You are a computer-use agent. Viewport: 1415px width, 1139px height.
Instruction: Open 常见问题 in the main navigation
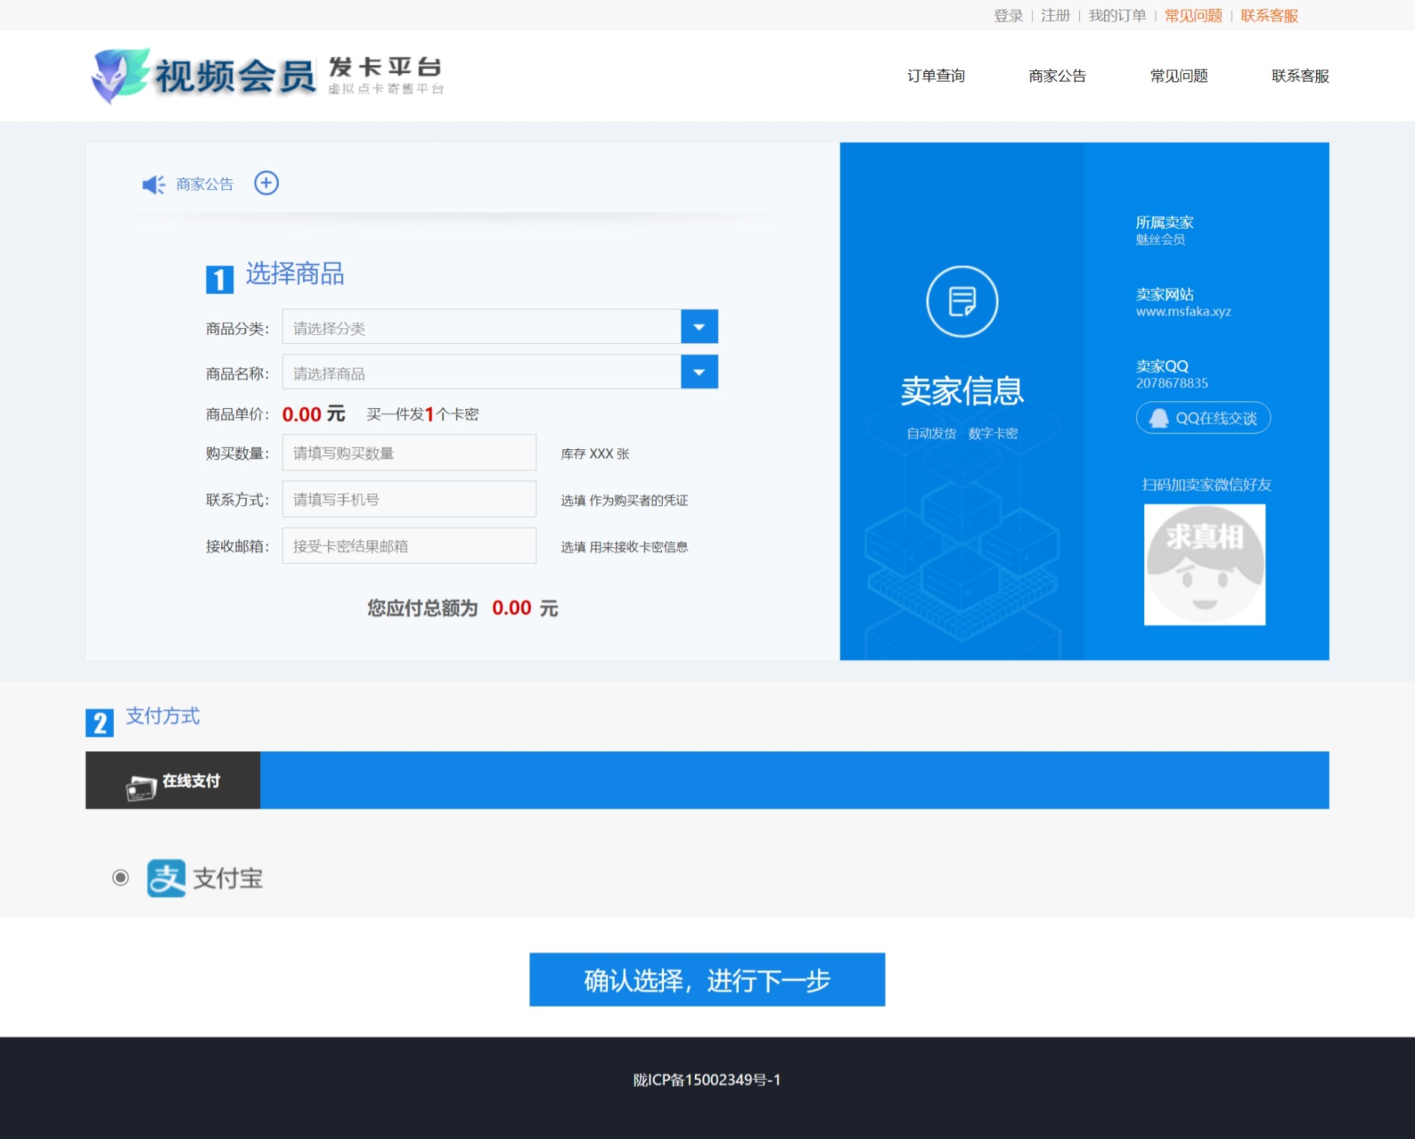click(x=1179, y=75)
